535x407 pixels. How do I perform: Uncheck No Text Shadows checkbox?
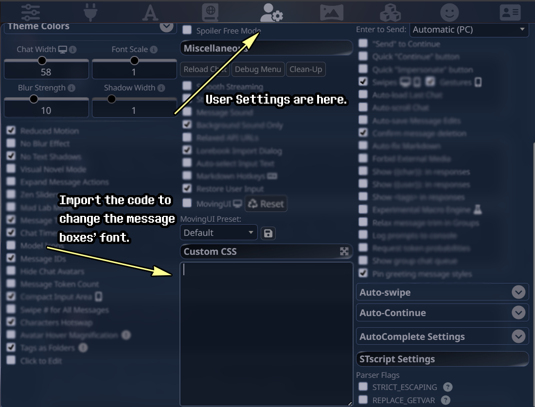tap(11, 156)
